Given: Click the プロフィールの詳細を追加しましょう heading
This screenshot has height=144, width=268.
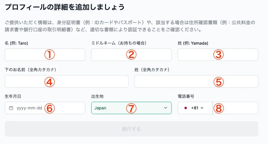Looking at the screenshot, I should (x=65, y=7).
